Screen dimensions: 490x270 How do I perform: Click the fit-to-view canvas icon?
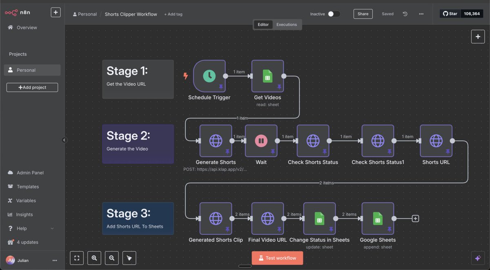point(77,258)
